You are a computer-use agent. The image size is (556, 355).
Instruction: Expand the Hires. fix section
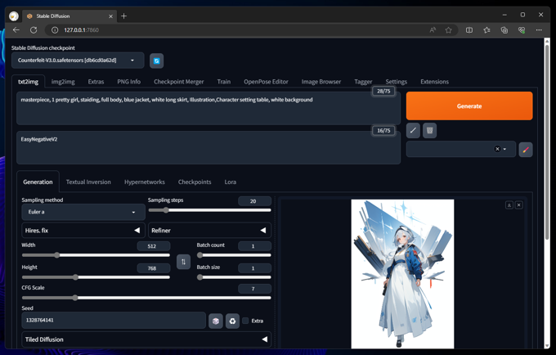83,231
